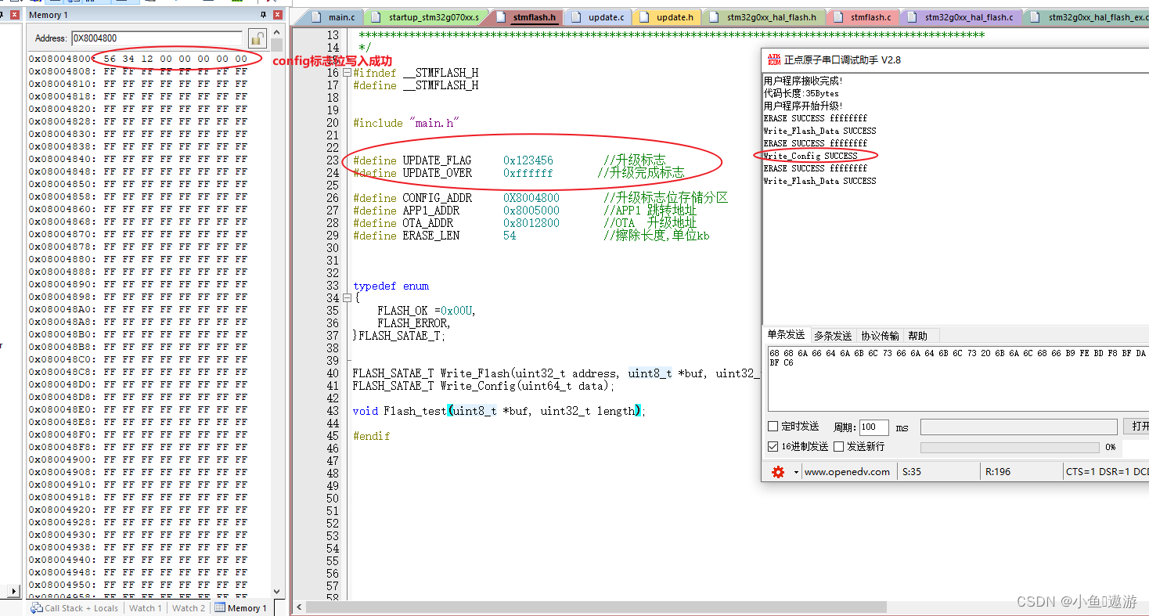
Task: Enable the 定时发送 checkbox
Action: coord(773,427)
